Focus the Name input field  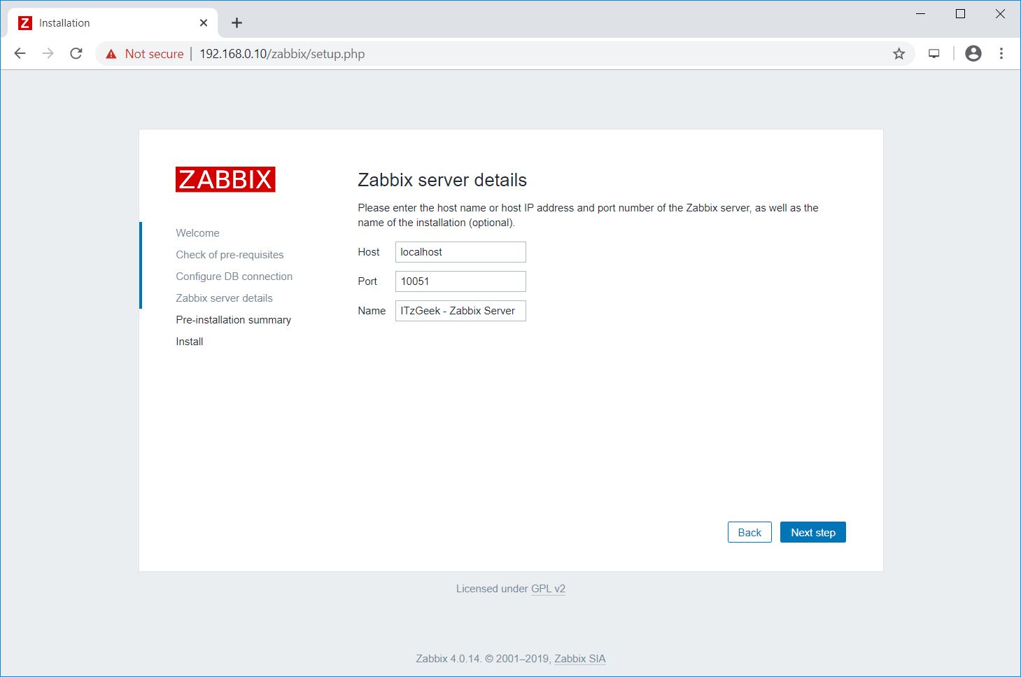pos(460,311)
